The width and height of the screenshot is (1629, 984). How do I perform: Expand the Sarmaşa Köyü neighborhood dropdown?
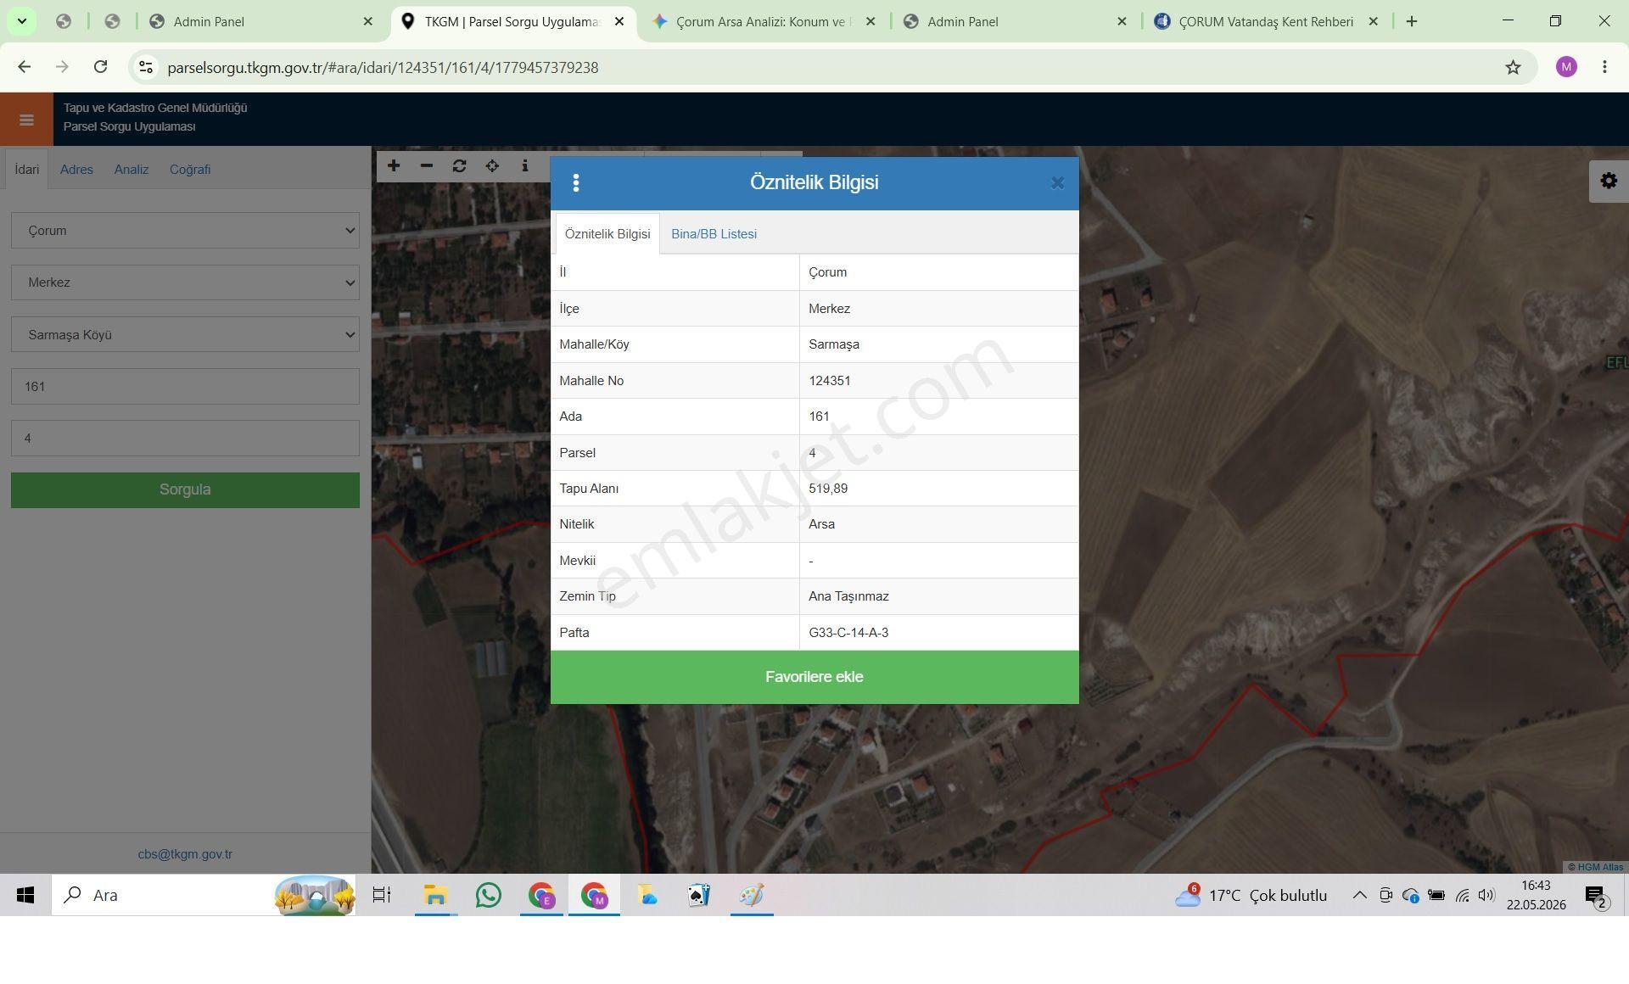click(x=185, y=335)
